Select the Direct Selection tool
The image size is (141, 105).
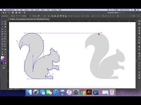click(5, 22)
